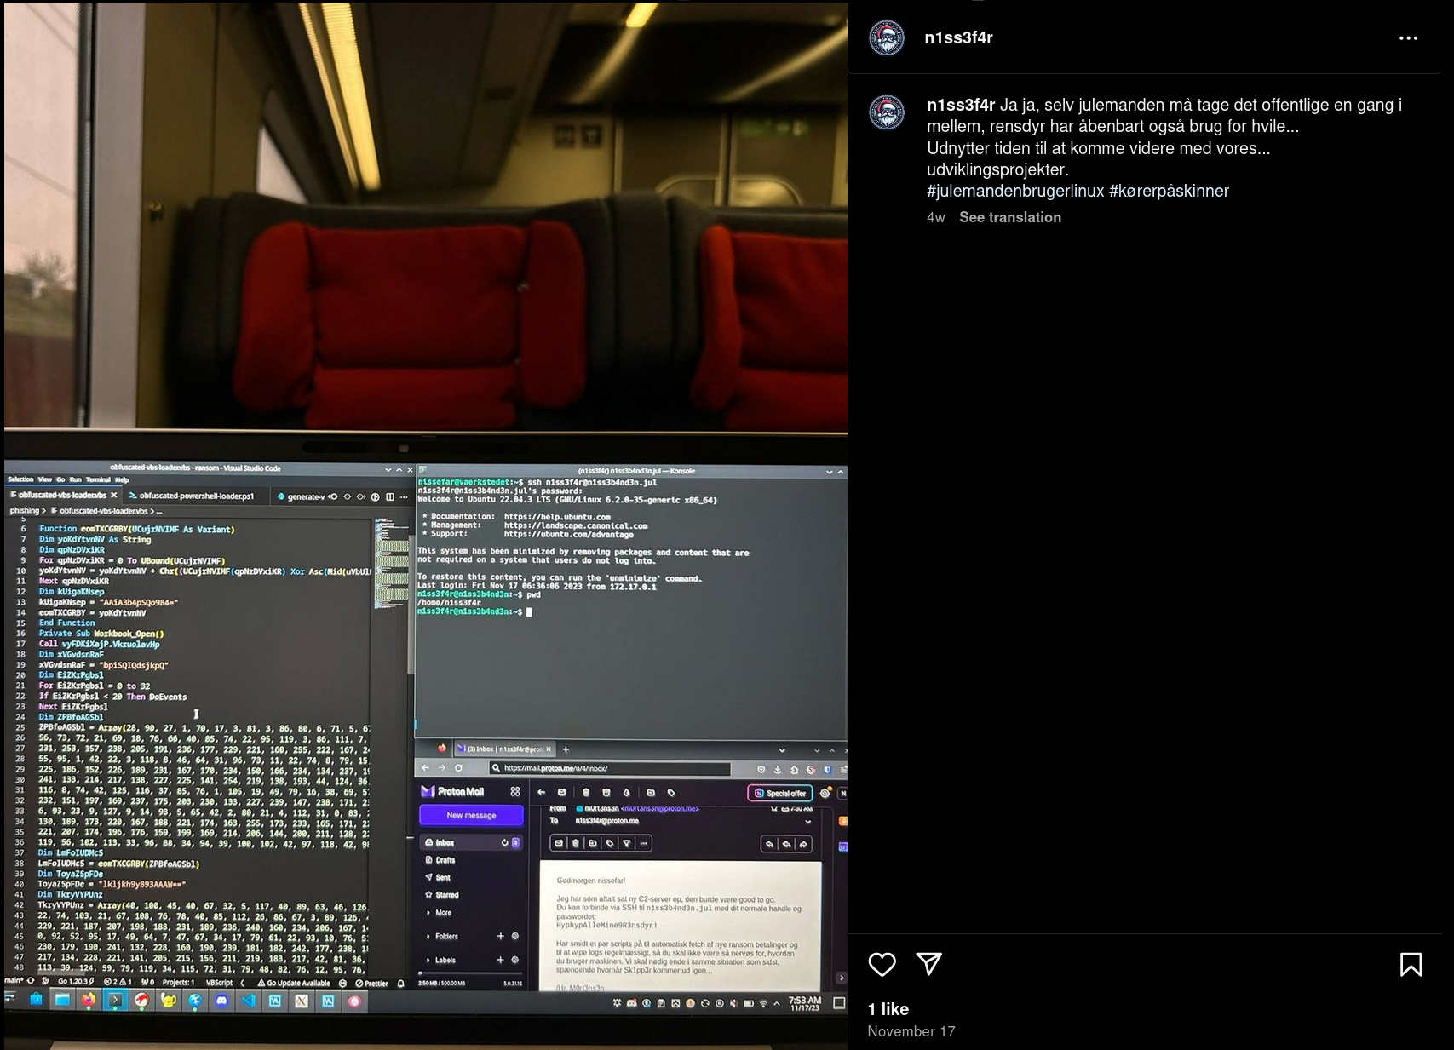Click the refresh icon next to Inbox
The width and height of the screenshot is (1454, 1050).
click(505, 843)
